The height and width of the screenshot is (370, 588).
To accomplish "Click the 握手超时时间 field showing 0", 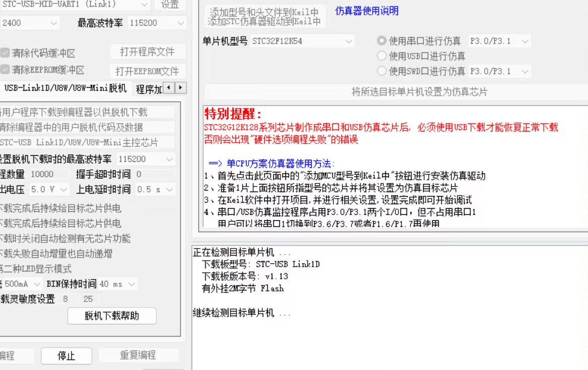I will 154,174.
